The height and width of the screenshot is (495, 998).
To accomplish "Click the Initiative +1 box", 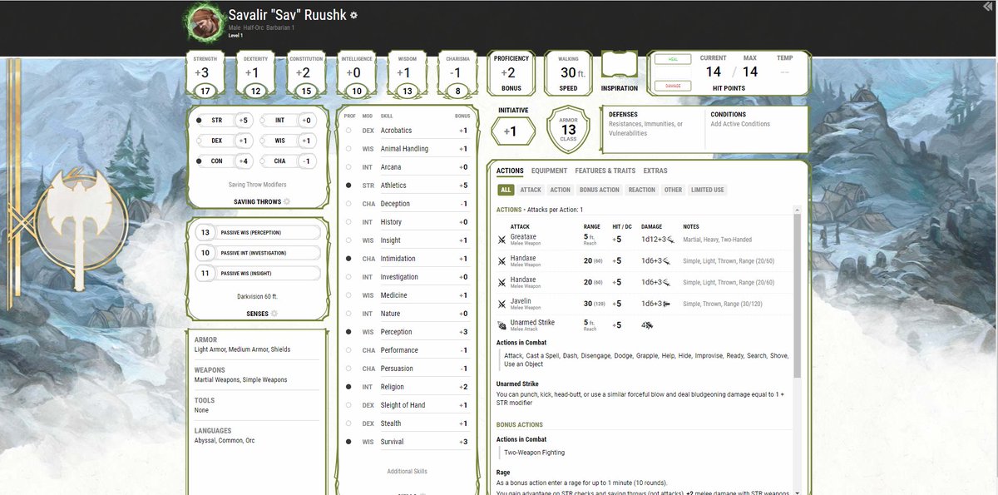I will tap(513, 131).
